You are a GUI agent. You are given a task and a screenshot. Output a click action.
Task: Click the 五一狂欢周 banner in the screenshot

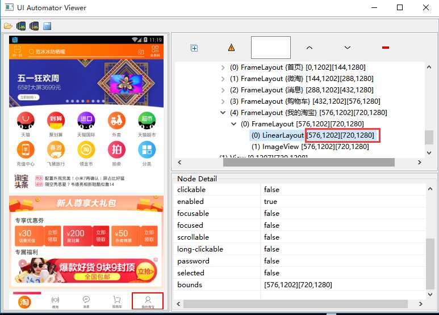[x=86, y=83]
